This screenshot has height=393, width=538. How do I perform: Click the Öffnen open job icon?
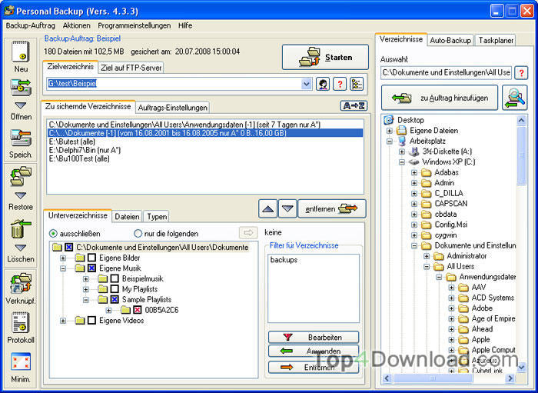(x=21, y=87)
